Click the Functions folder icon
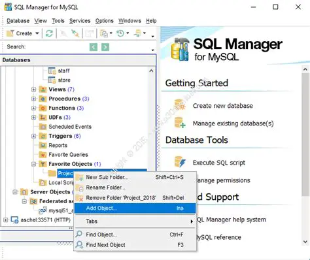Viewport: 310px width, 260px height. 43,108
